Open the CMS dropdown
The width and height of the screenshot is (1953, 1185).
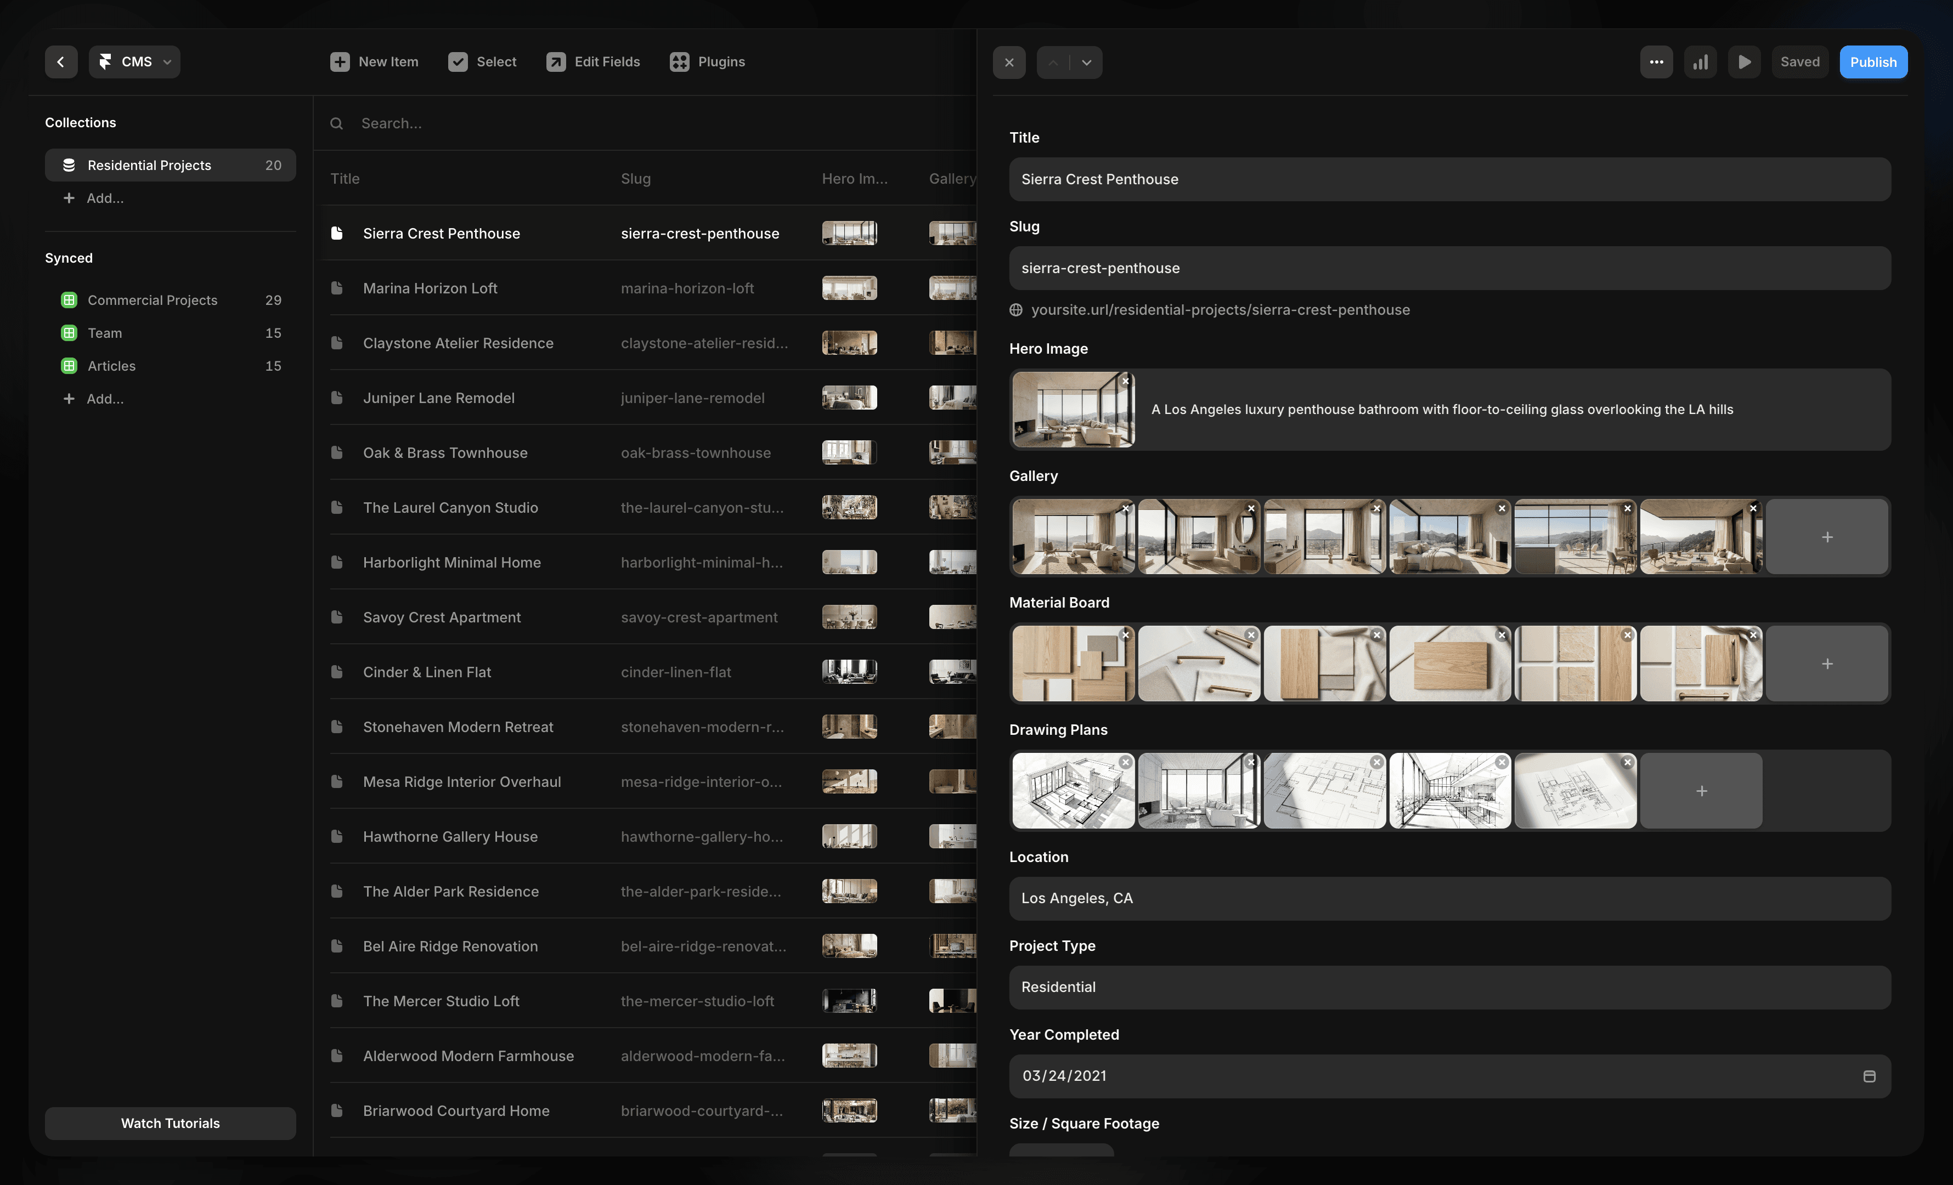(134, 61)
